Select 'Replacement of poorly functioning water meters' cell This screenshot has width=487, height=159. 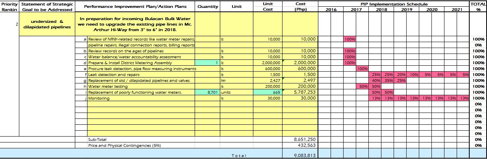pos(141,92)
